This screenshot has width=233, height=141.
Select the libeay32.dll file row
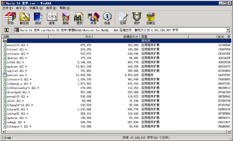[117, 110]
